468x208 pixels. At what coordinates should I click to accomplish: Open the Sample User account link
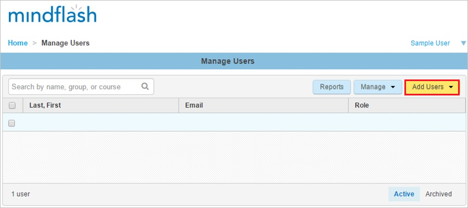430,43
